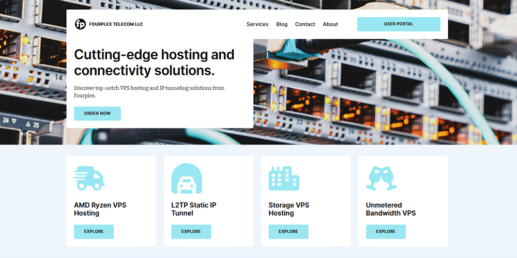
Task: Click the car in tunnel icon
Action: coord(187,179)
